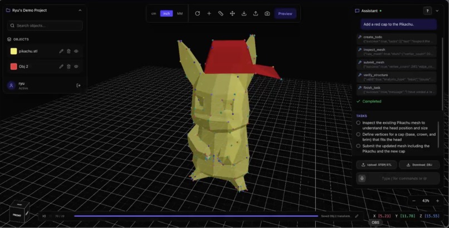Expand the inspect_mesh tool call

pyautogui.click(x=397, y=51)
